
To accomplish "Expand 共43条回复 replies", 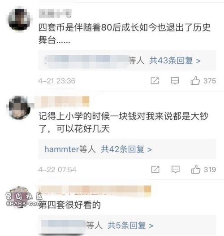I will (175, 61).
